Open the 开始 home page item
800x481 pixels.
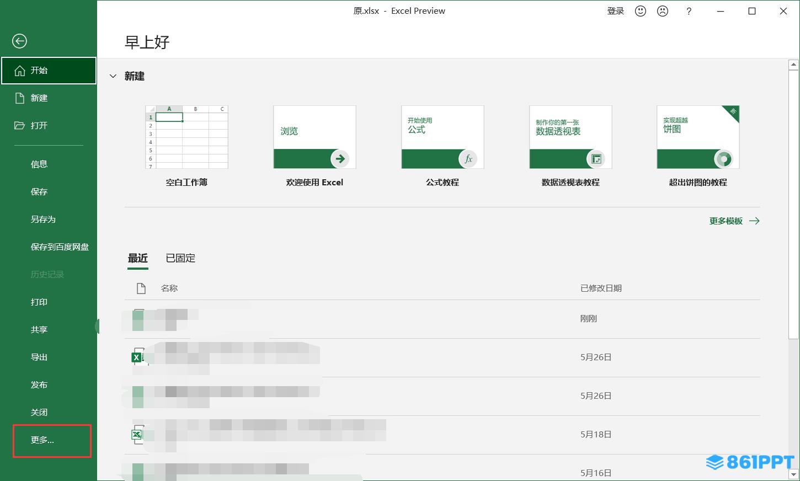tap(49, 71)
